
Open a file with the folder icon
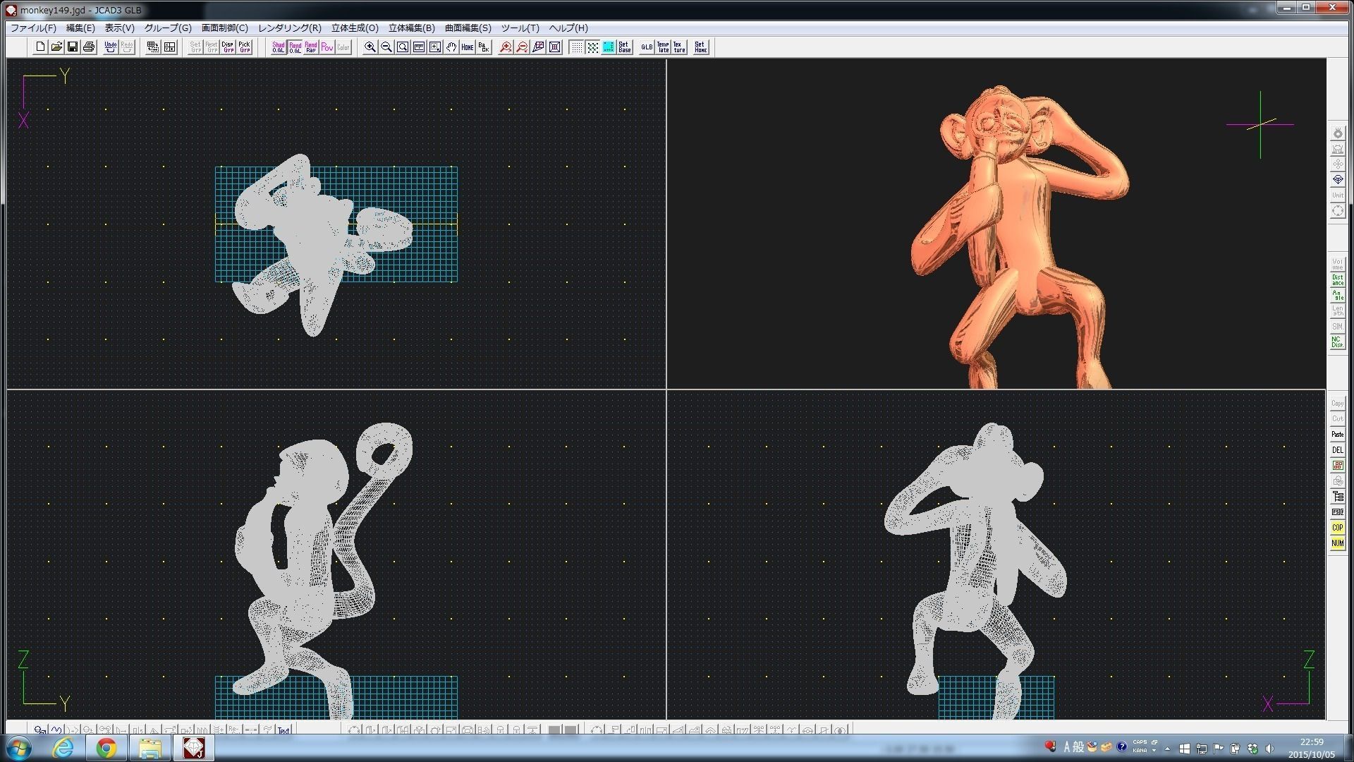56,47
